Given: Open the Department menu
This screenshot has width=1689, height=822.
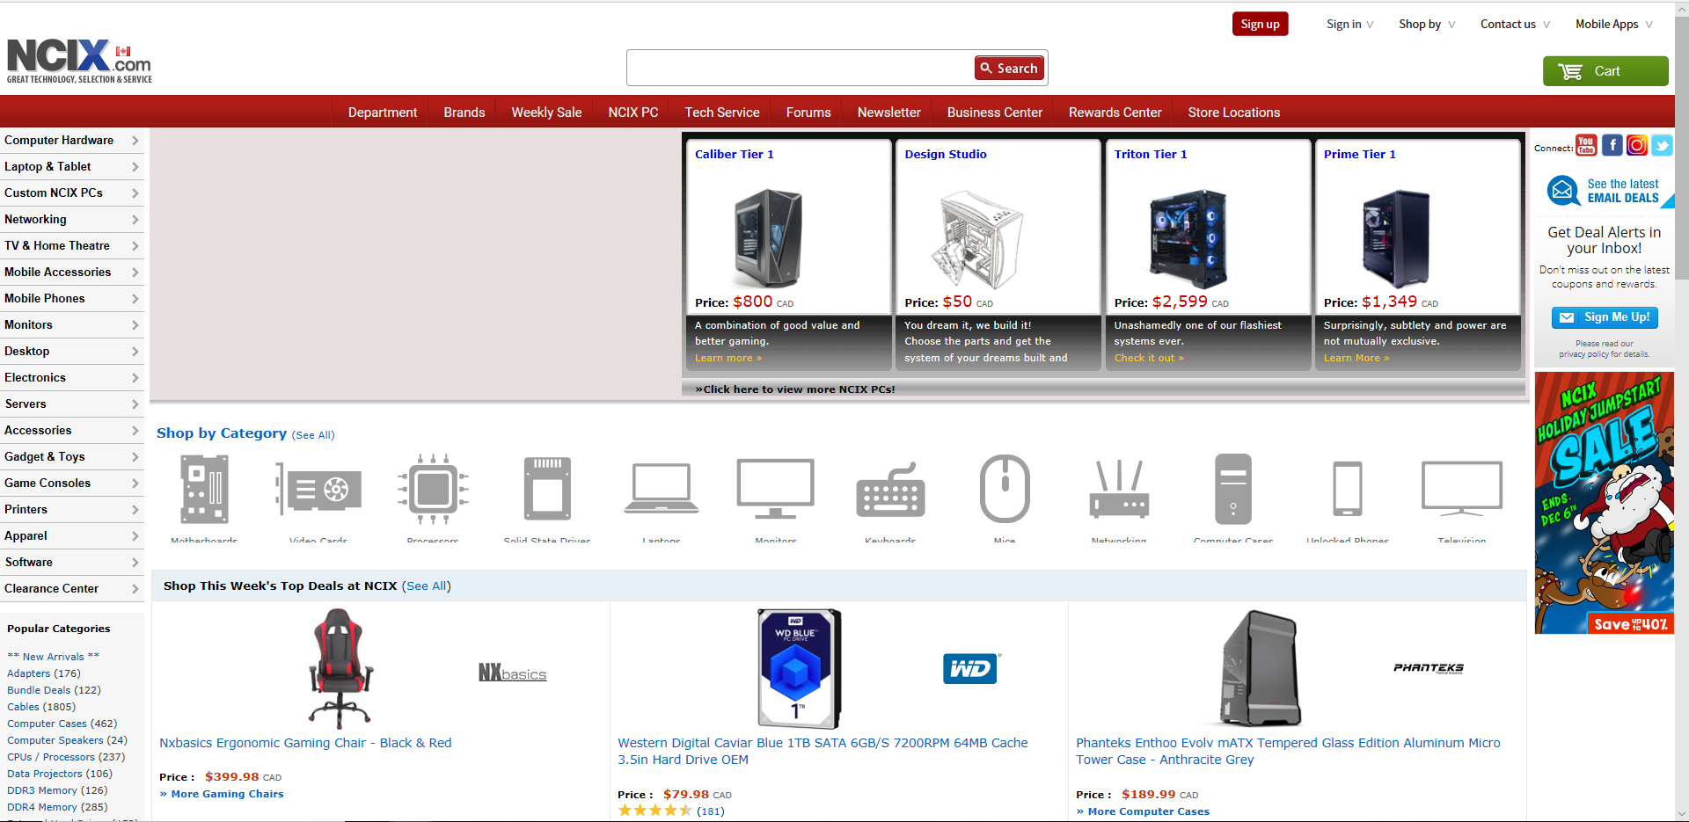Looking at the screenshot, I should click(383, 113).
